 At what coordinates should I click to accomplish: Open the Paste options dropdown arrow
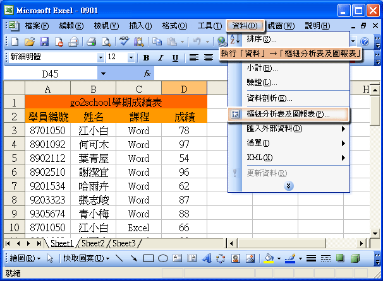click(x=182, y=42)
